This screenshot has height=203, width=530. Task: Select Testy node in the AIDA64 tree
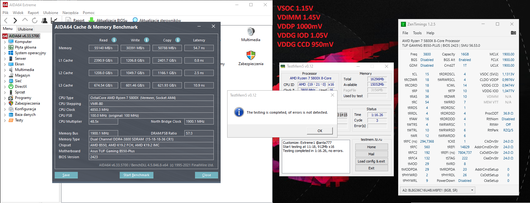(x=19, y=120)
